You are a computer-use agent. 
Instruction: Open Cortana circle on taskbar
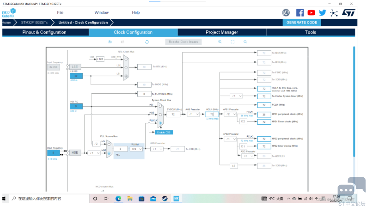(x=95, y=199)
